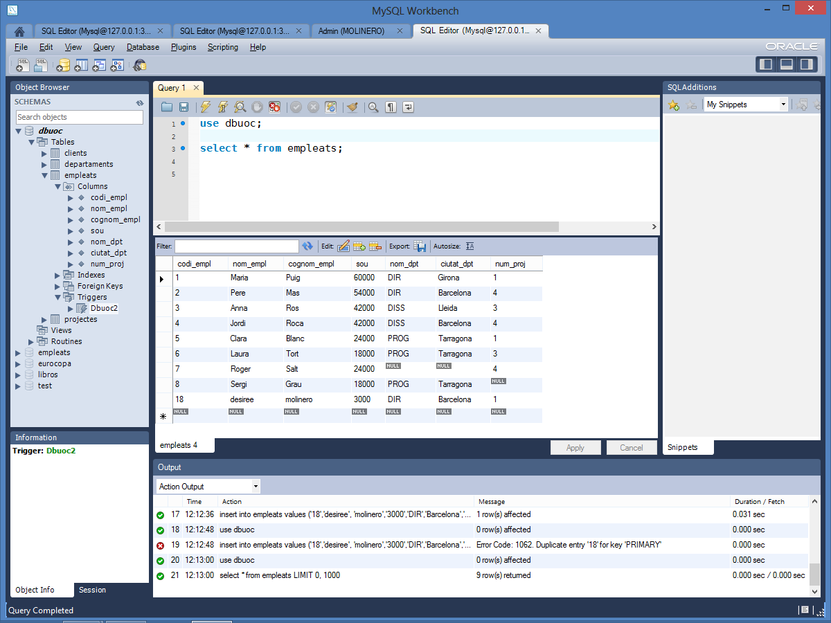This screenshot has height=623, width=831.
Task: Create a new SQL tab from main toolbar
Action: coord(23,65)
